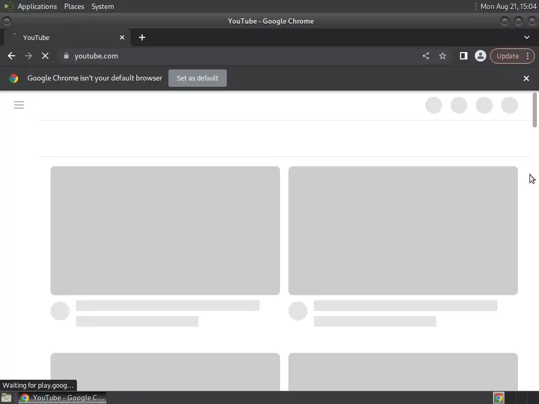This screenshot has height=404, width=539.
Task: Open the System menu
Action: (103, 6)
